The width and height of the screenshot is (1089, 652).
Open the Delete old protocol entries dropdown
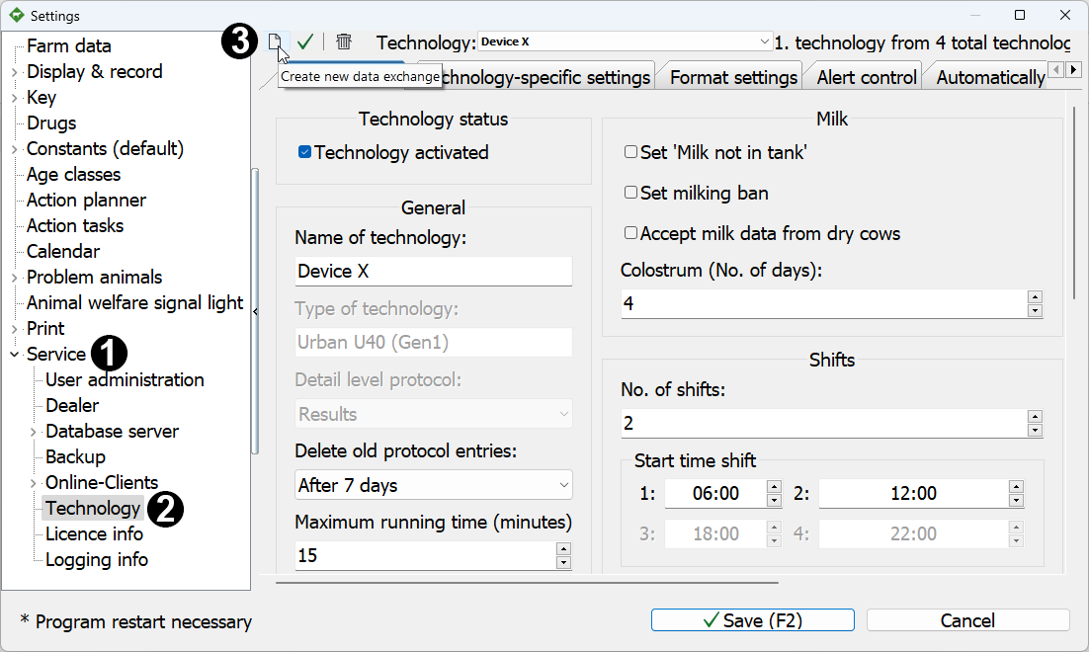433,485
